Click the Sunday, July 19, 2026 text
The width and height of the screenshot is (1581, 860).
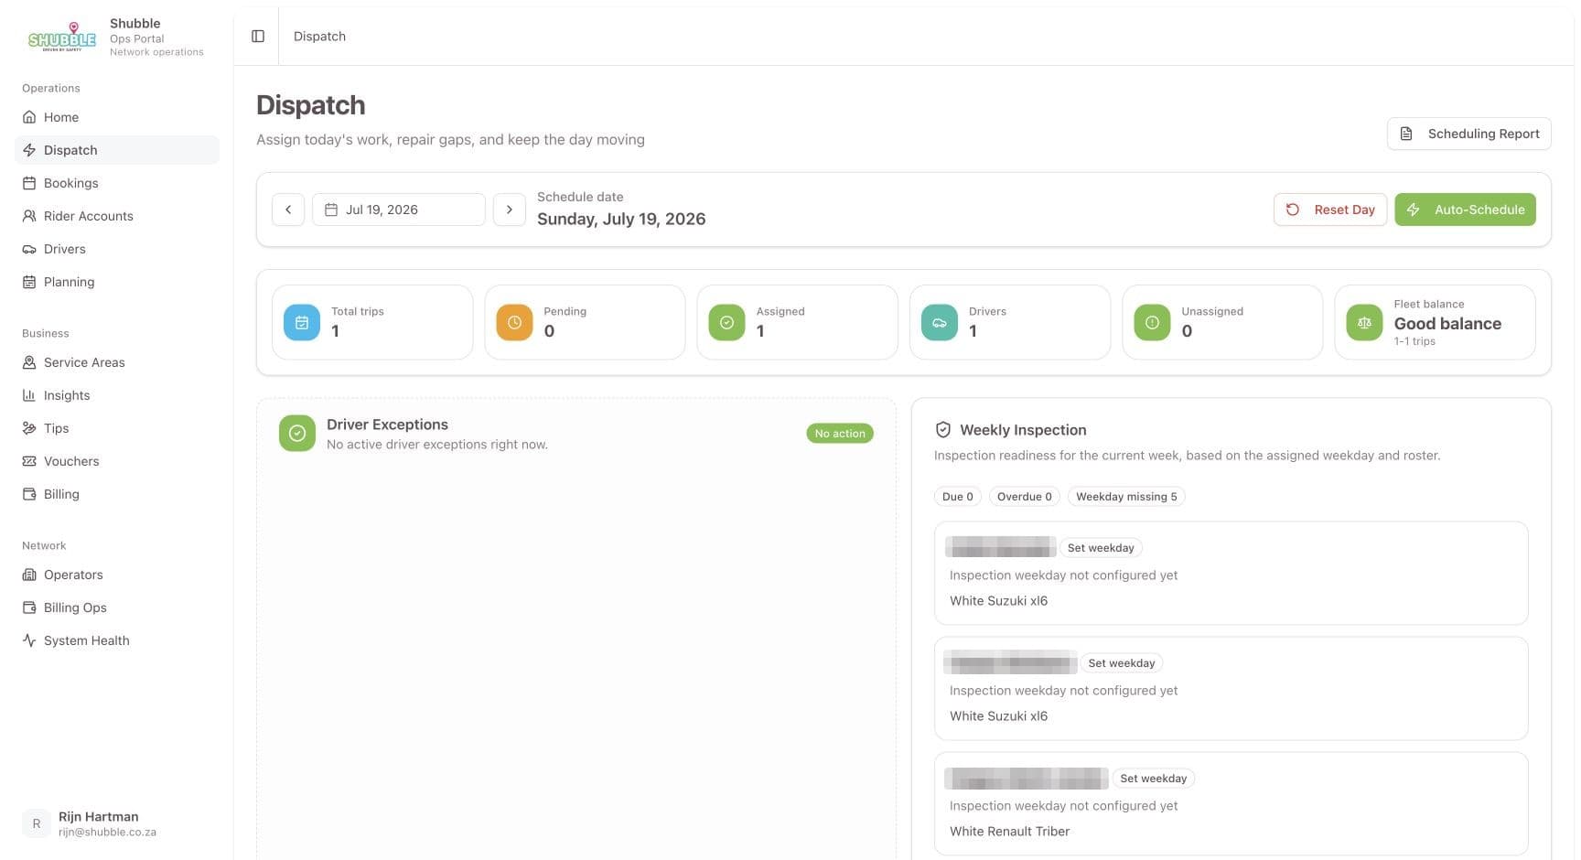point(621,220)
